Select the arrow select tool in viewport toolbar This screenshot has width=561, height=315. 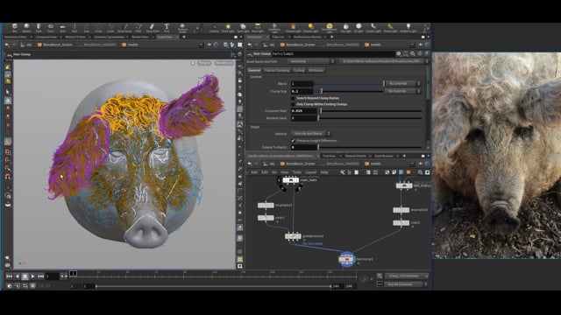8,92
